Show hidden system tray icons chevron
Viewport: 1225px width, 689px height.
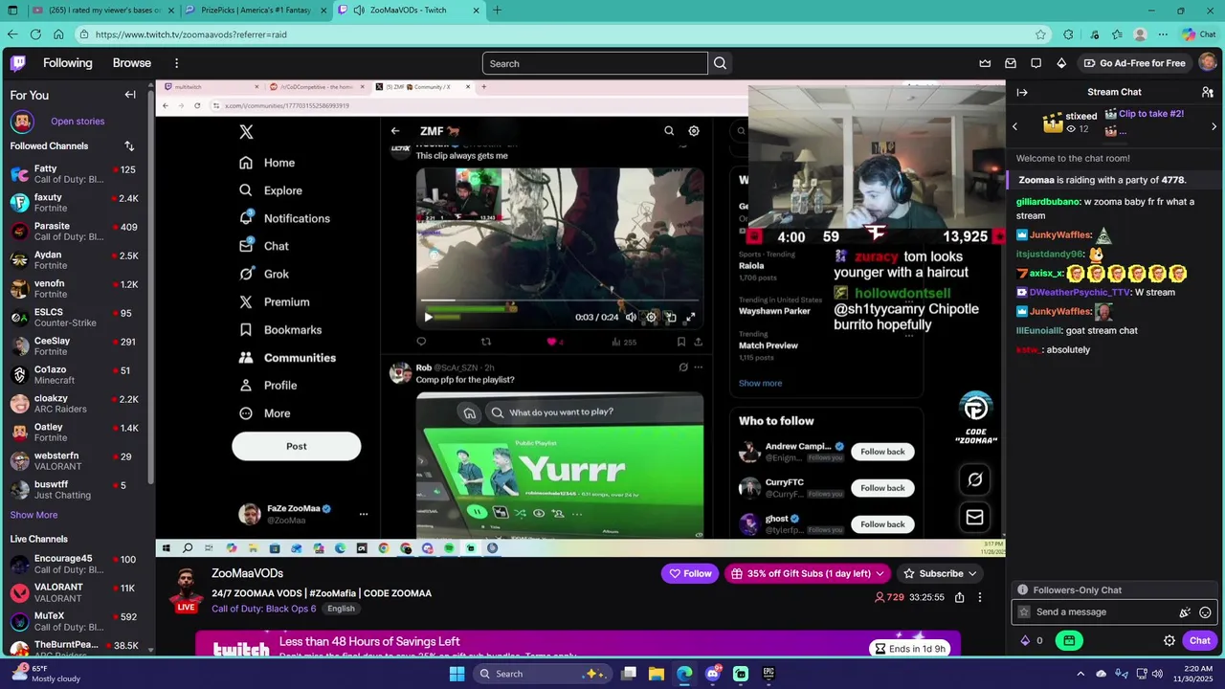1080,674
